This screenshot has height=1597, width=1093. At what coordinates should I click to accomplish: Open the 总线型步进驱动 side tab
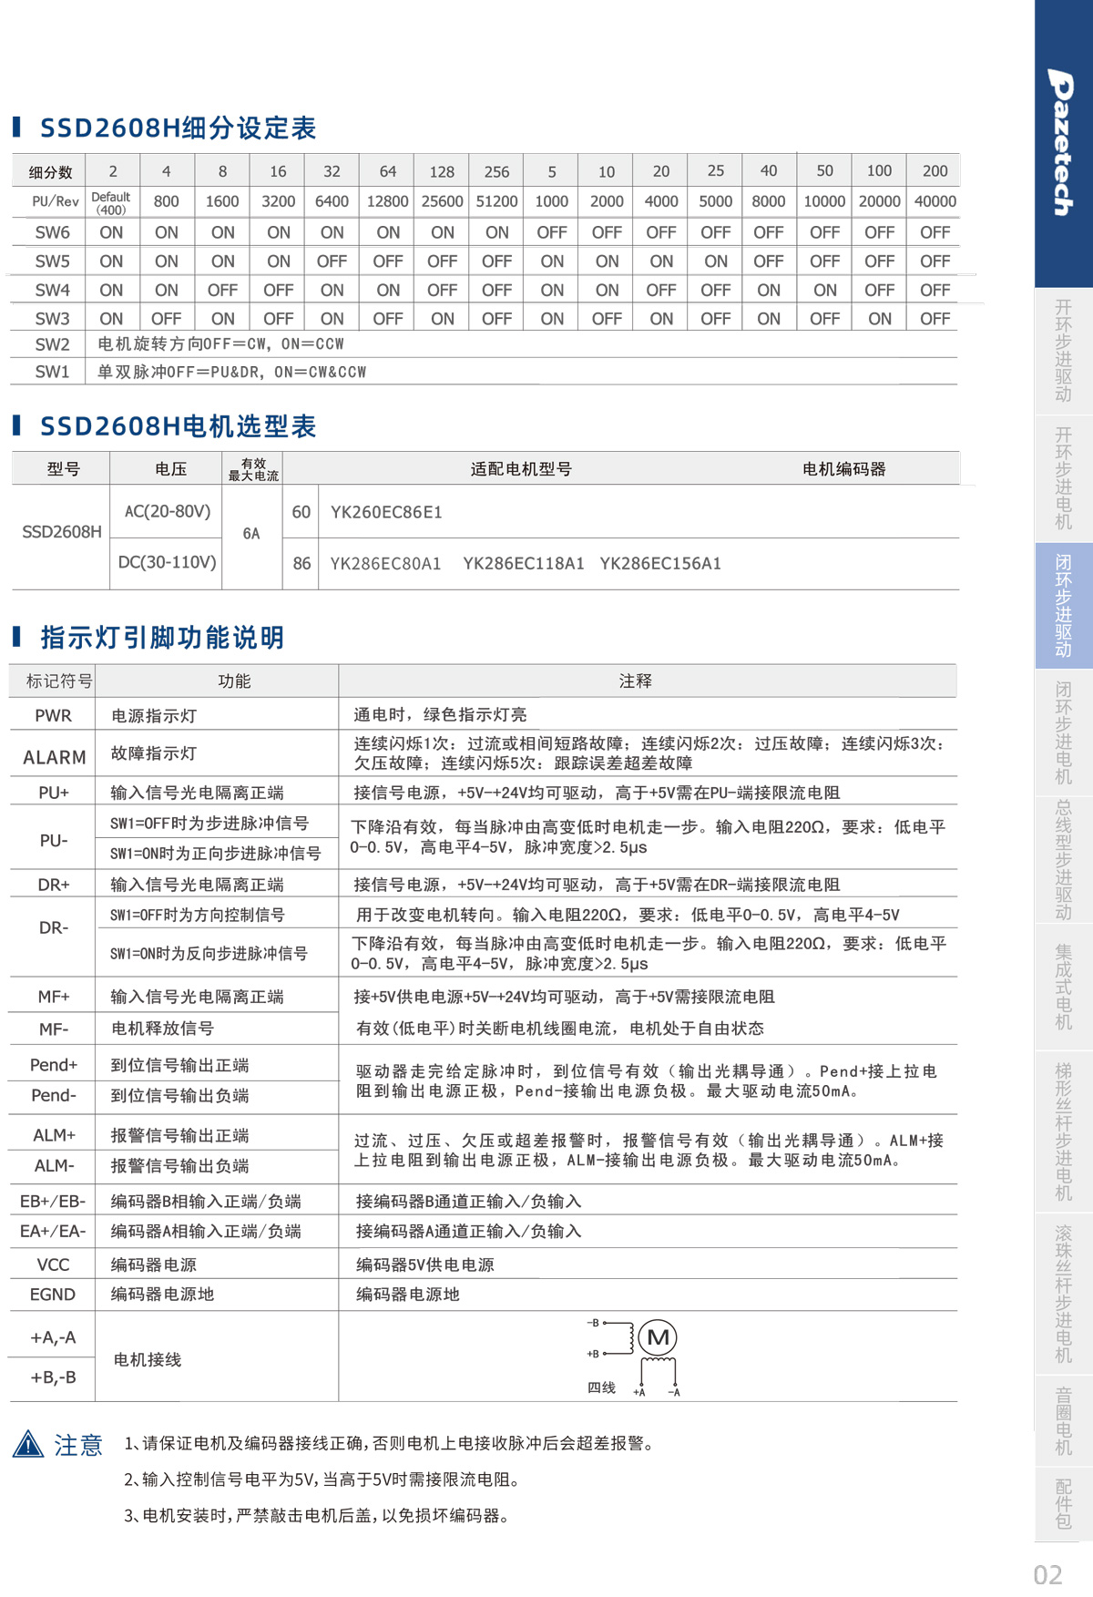[x=1063, y=860]
